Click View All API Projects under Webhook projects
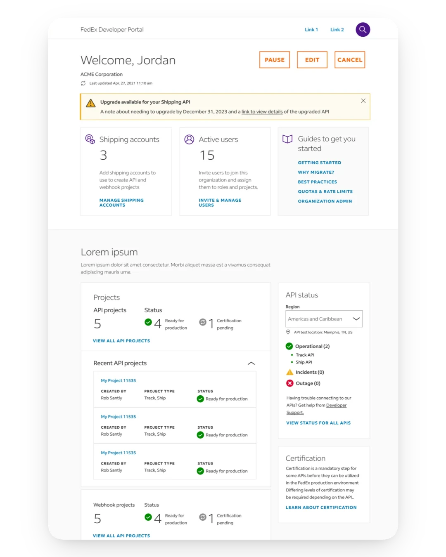Screen dimensions: 446x557 coord(121,536)
